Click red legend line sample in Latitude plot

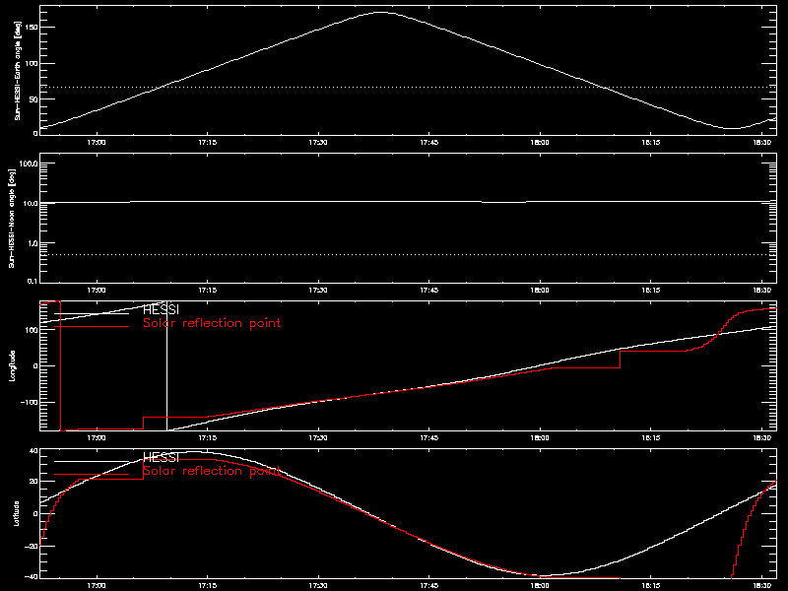92,475
